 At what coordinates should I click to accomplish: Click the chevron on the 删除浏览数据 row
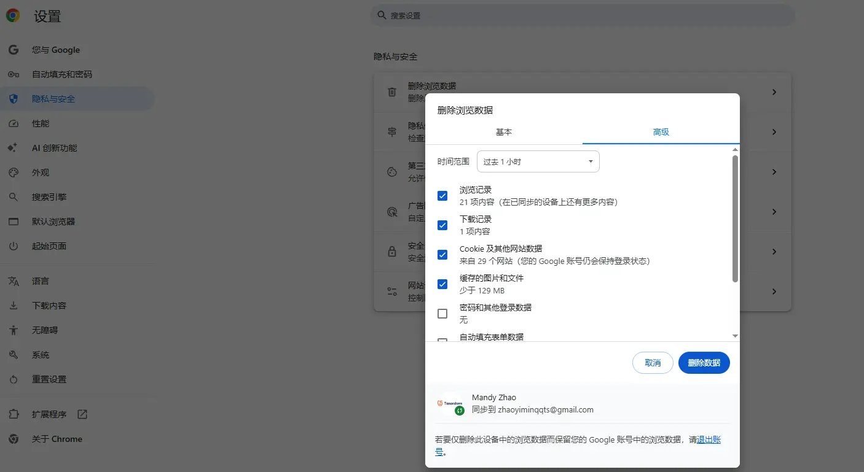click(774, 92)
